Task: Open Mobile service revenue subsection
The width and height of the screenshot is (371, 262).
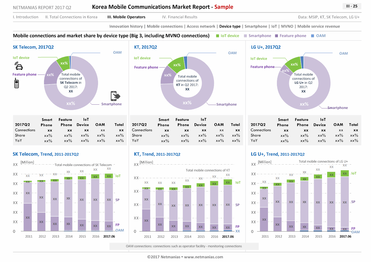Action: 318,26
